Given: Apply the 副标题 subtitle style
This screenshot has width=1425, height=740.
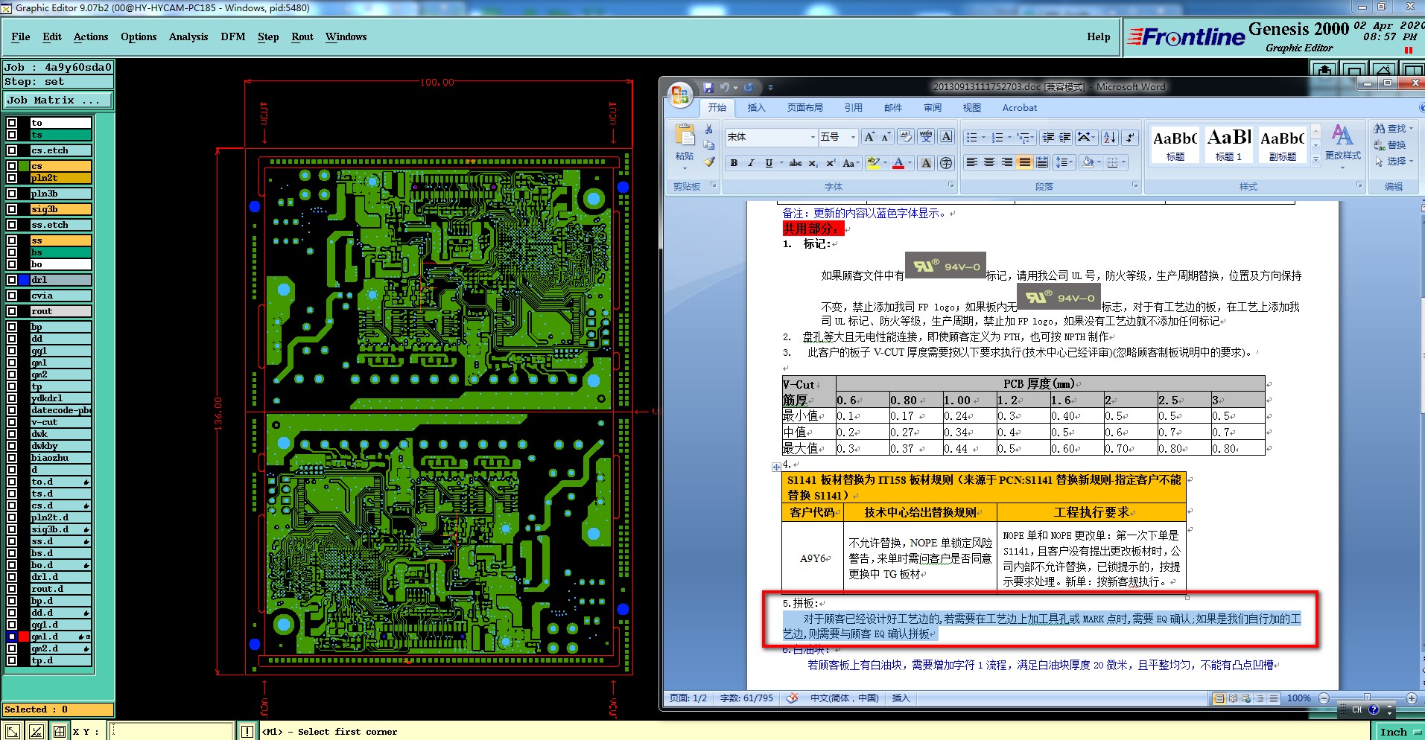Looking at the screenshot, I should [x=1282, y=144].
